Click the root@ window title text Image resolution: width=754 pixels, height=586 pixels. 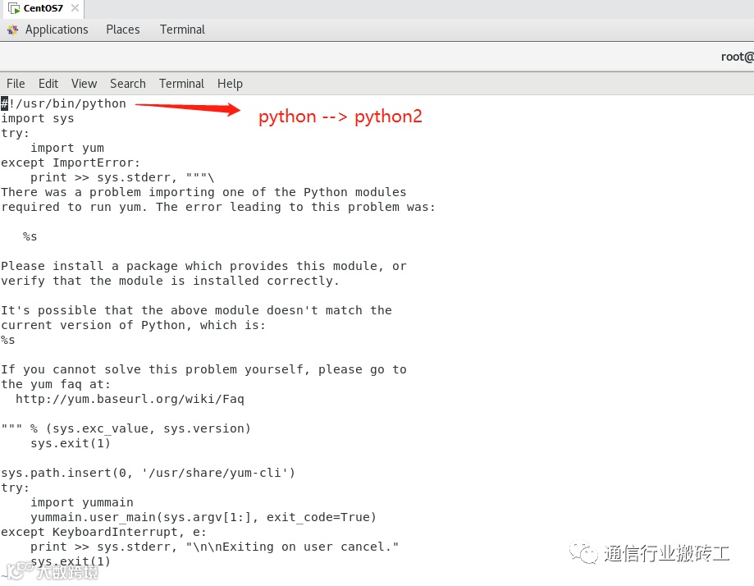[737, 57]
